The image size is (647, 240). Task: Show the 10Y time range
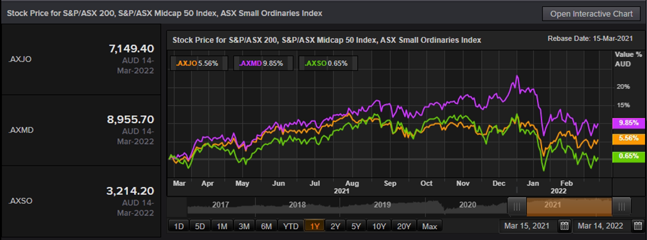coord(379,226)
